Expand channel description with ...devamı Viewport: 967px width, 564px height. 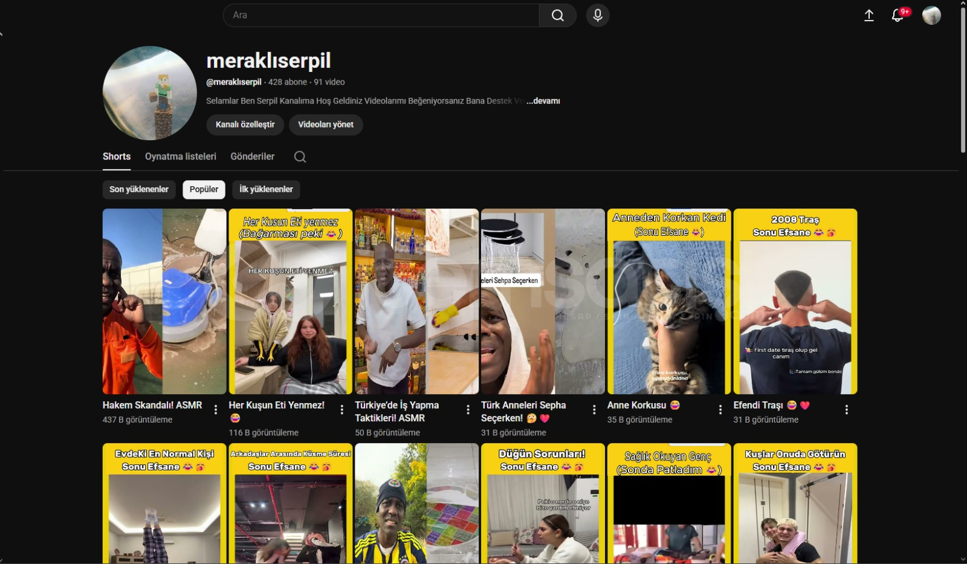543,101
